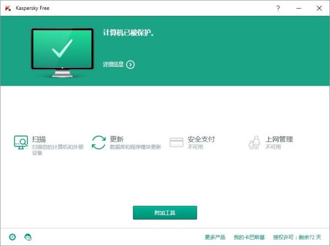
Task: Open help with the question mark icon
Action: tap(278, 8)
